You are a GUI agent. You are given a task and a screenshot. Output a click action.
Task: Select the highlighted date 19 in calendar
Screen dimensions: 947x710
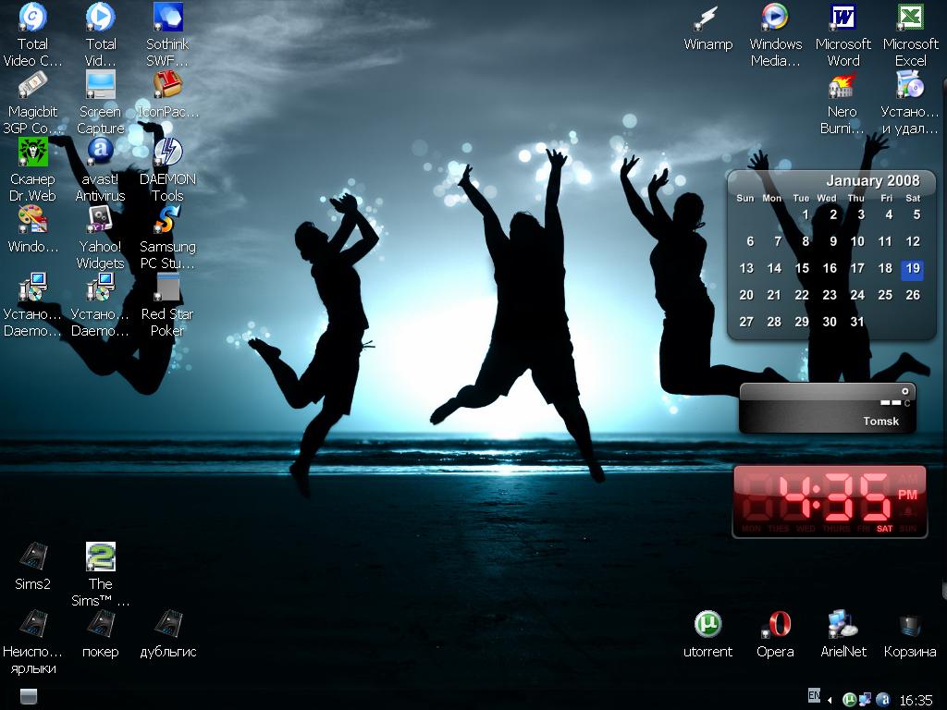click(x=913, y=269)
